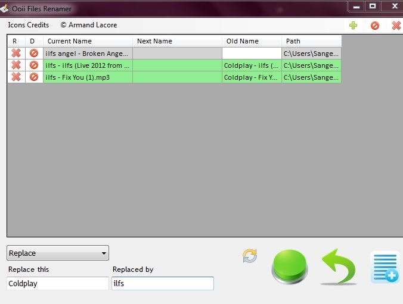403x304 pixels.
Task: Click the yellow refresh arrows icon
Action: pos(250,256)
